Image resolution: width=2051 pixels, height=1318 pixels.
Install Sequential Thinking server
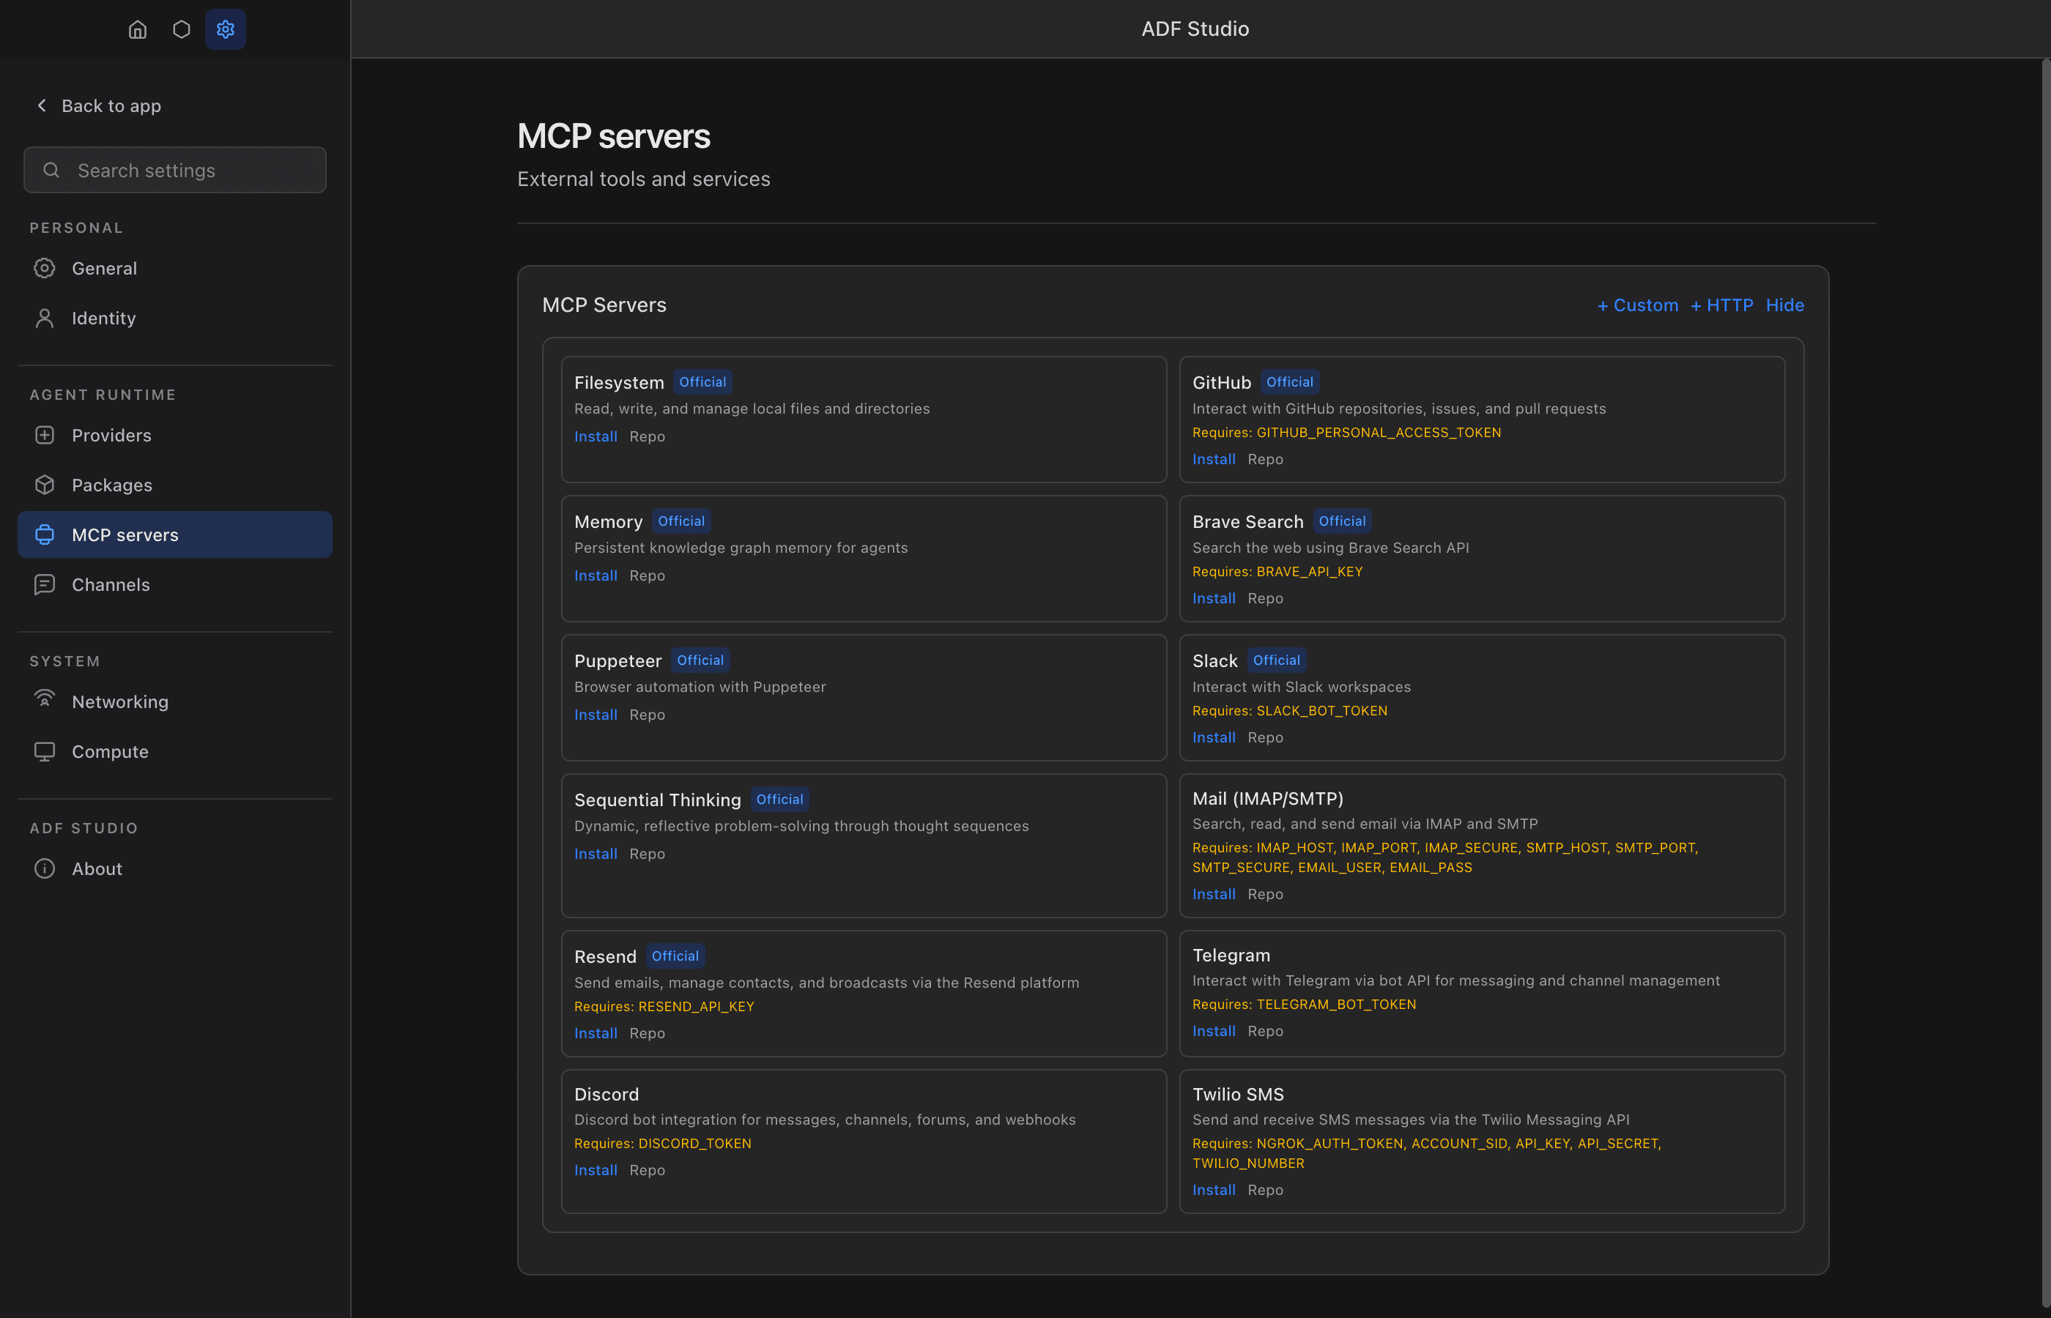pos(596,854)
